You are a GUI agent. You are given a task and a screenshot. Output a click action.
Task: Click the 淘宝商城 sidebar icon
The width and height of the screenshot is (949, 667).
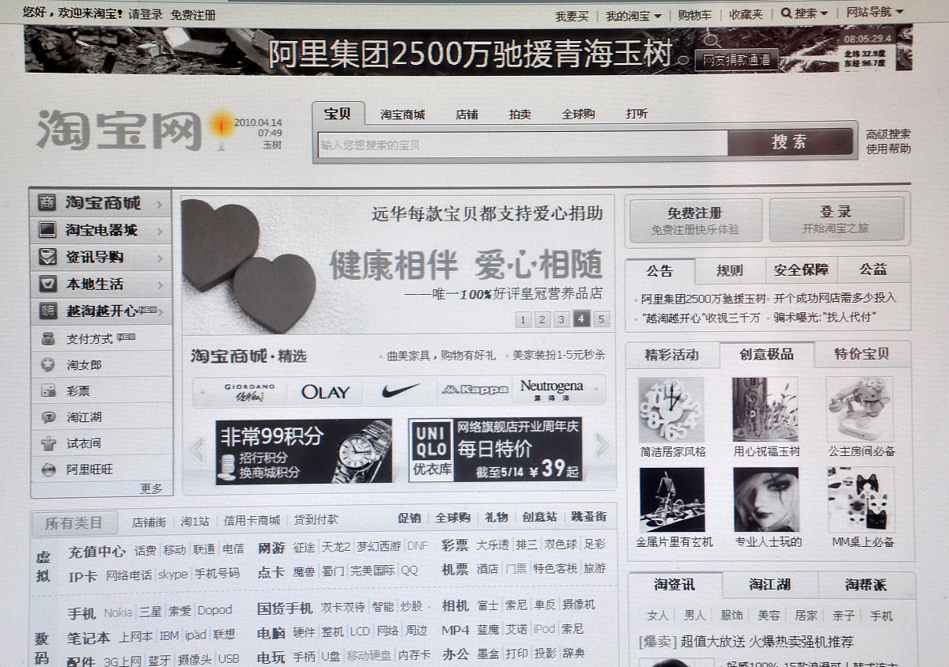[47, 203]
